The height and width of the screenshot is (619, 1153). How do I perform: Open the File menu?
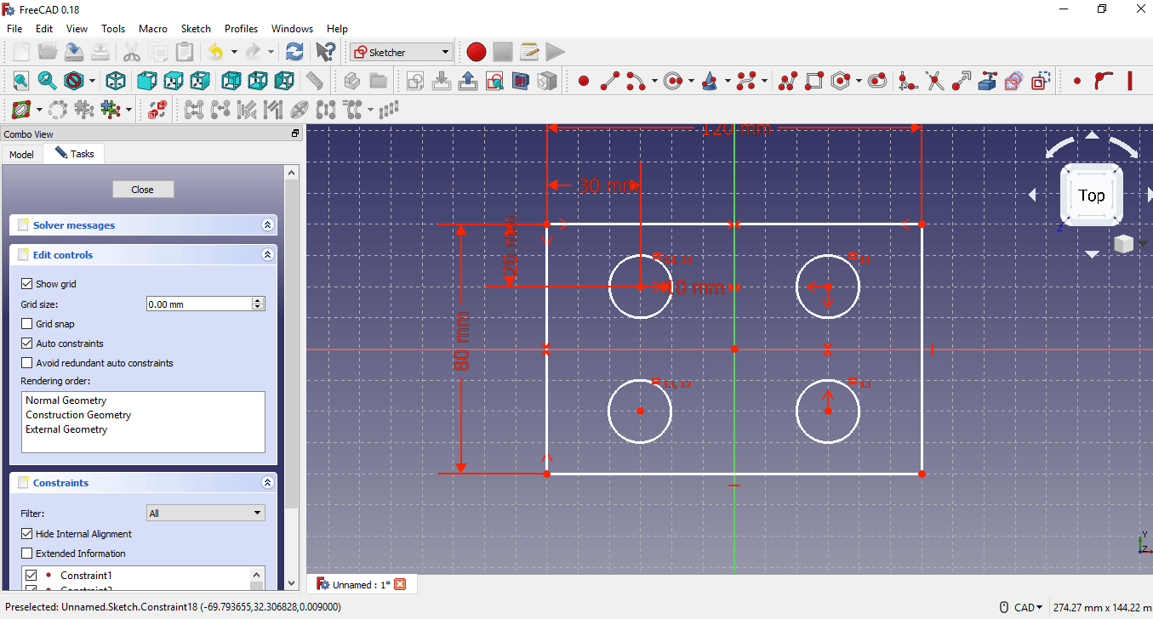pos(14,28)
